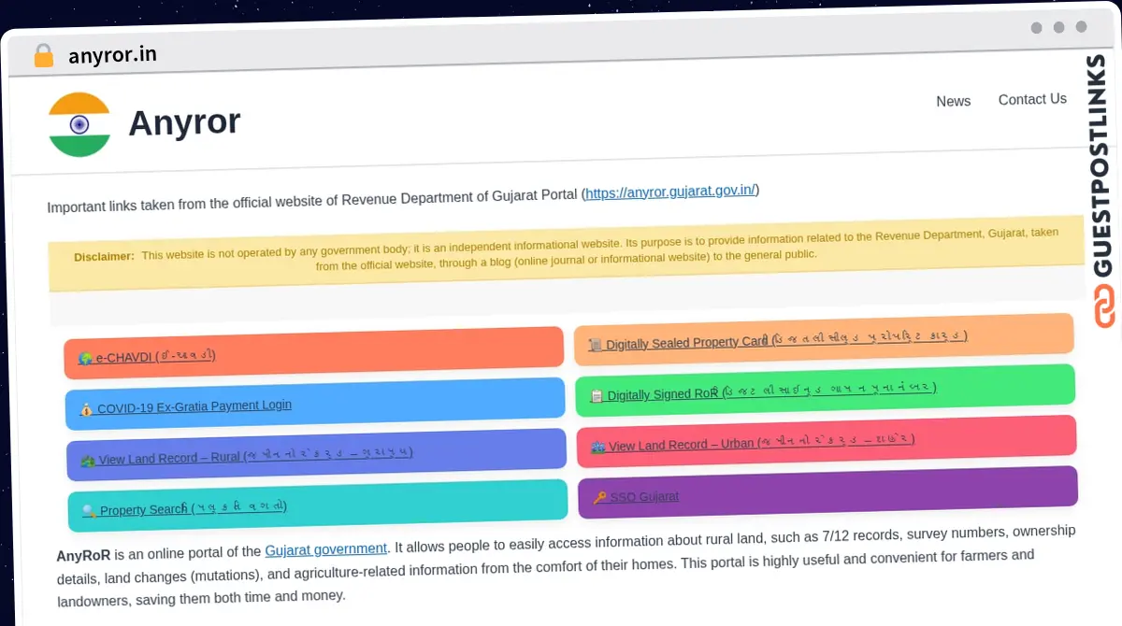Open View Land Record – Rural
The width and height of the screenshot is (1122, 626).
(x=316, y=455)
